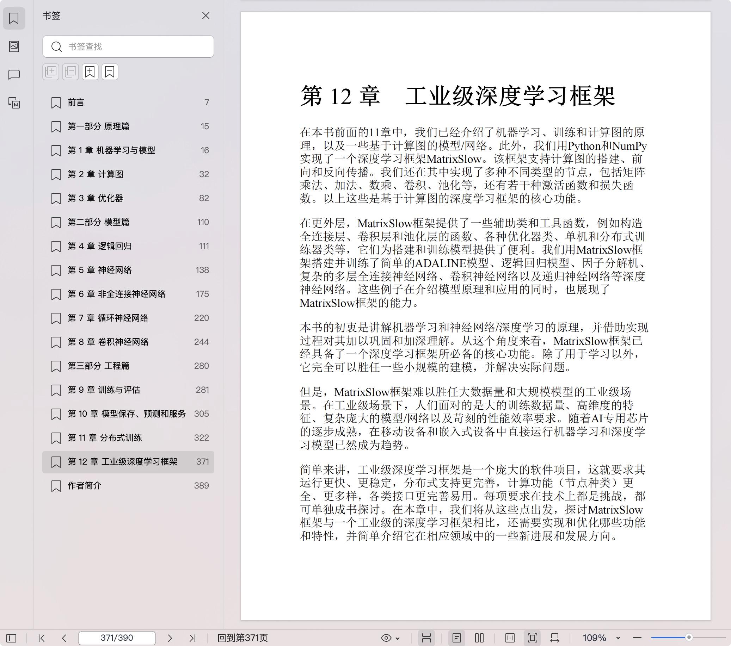The height and width of the screenshot is (646, 731).
Task: Jump to bookmark 第二部分 模型篇
Action: 128,222
